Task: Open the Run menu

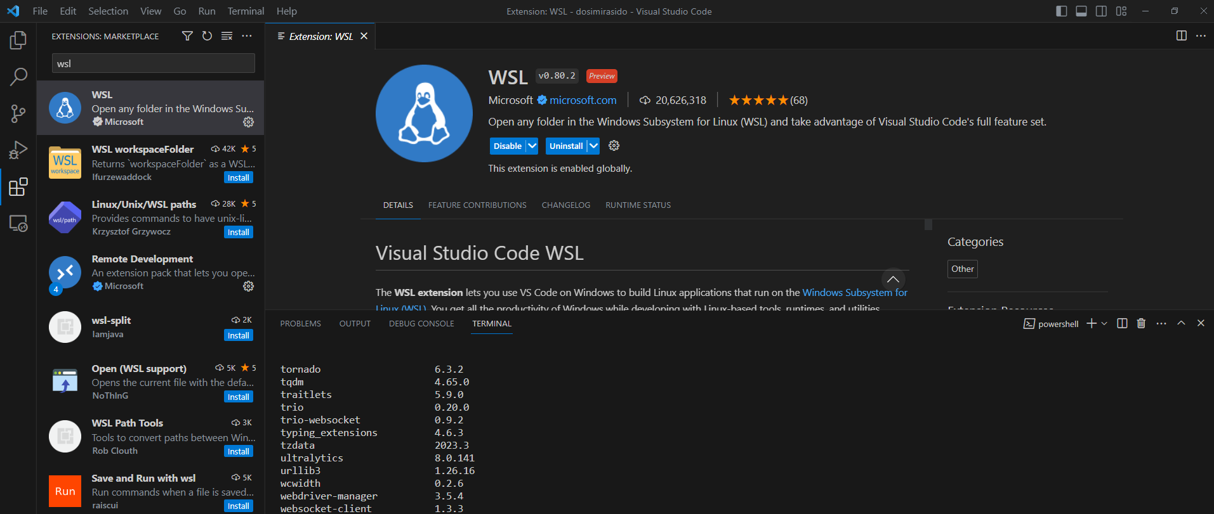Action: 207,11
